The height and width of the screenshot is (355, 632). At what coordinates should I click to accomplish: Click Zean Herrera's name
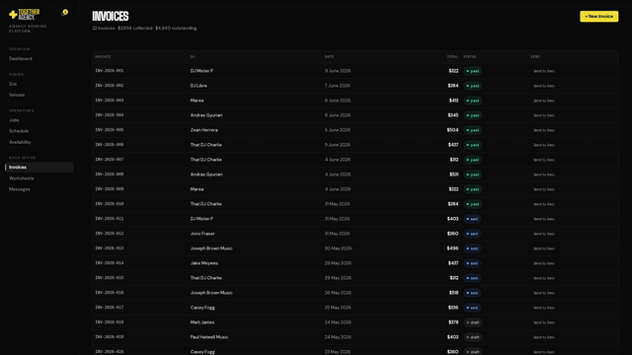pyautogui.click(x=204, y=130)
